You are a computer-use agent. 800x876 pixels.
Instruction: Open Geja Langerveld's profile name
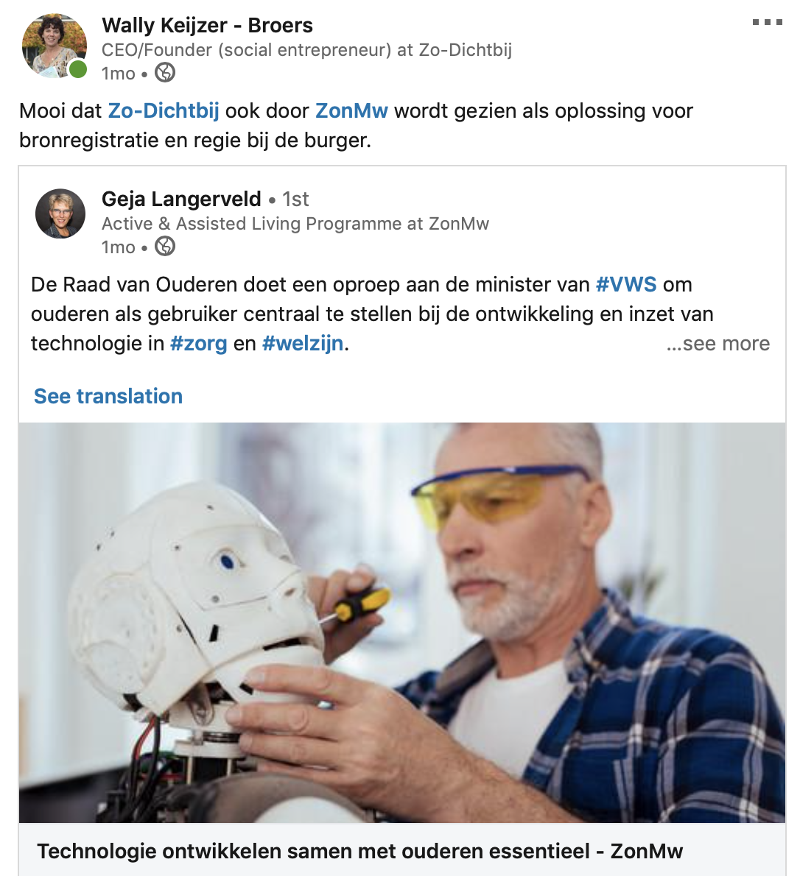pyautogui.click(x=181, y=199)
